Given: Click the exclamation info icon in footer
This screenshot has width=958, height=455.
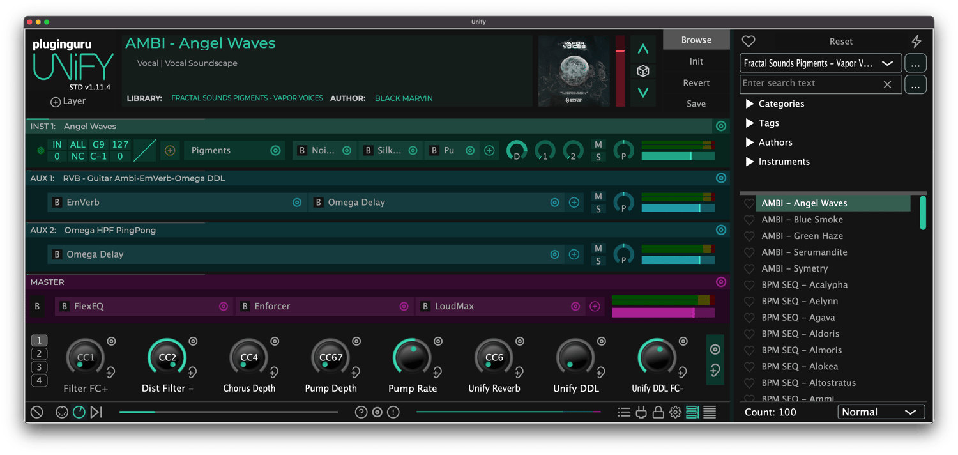Looking at the screenshot, I should click(393, 412).
